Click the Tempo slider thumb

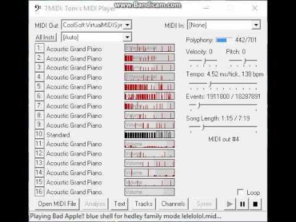(x=210, y=84)
